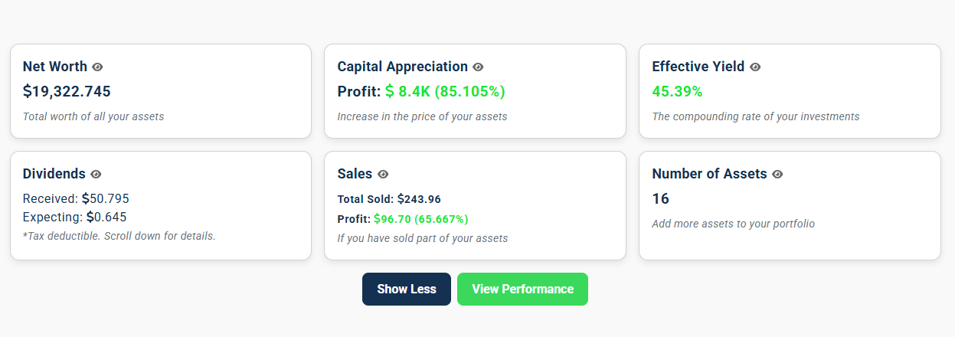The height and width of the screenshot is (337, 955).
Task: Click the $19,322.745 net worth value
Action: coord(67,92)
